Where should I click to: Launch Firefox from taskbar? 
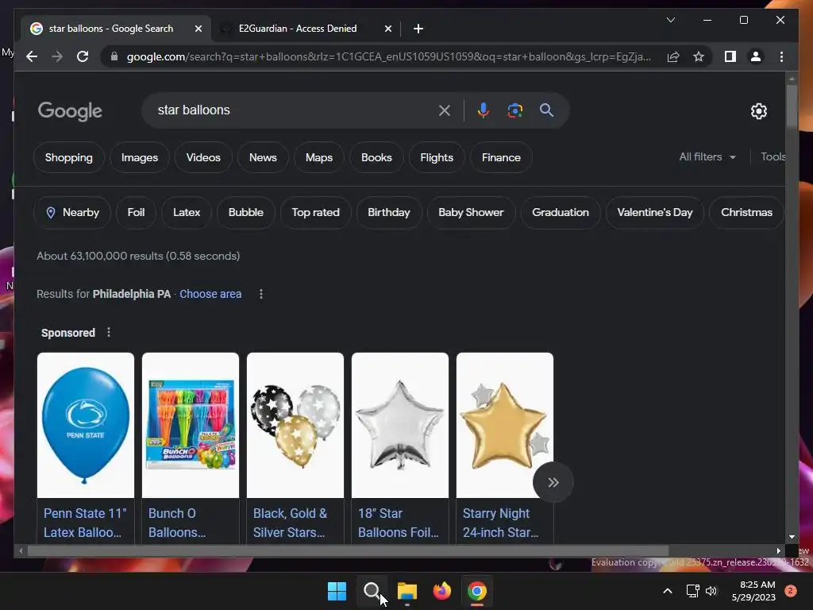pos(441,591)
